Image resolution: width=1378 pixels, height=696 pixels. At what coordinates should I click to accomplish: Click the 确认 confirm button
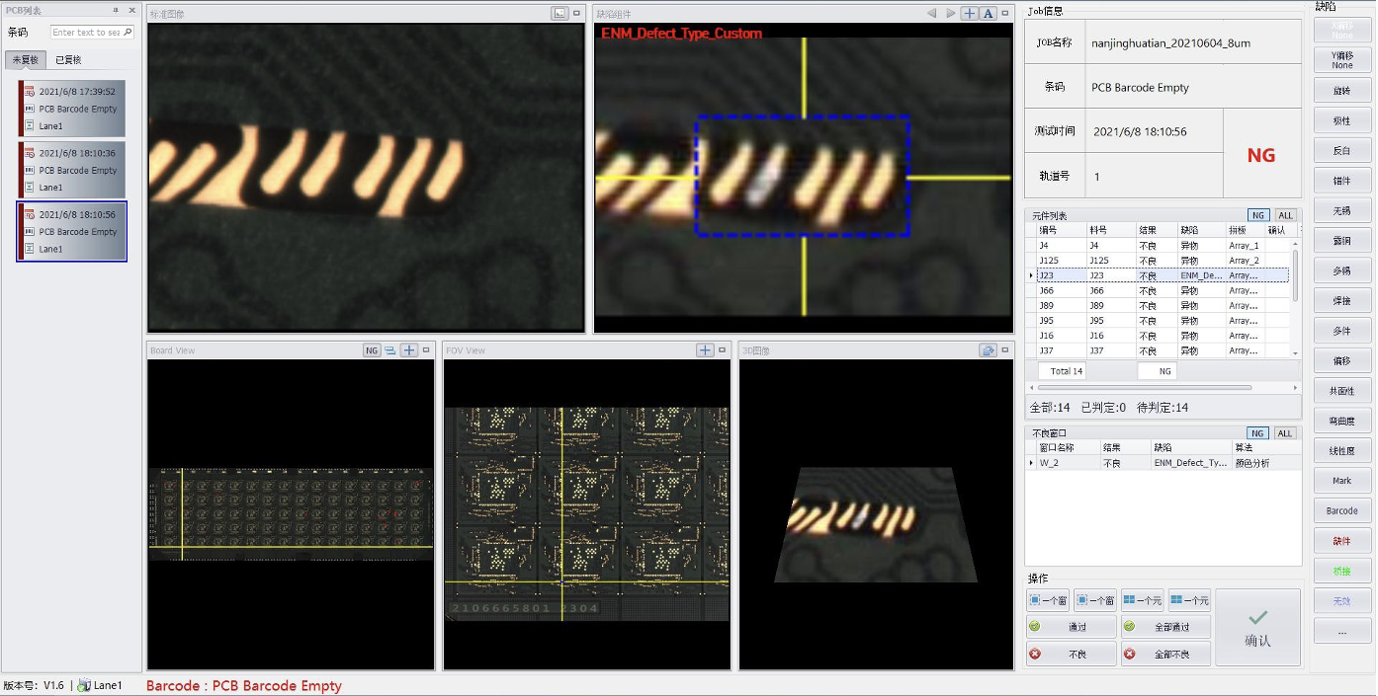pyautogui.click(x=1257, y=628)
